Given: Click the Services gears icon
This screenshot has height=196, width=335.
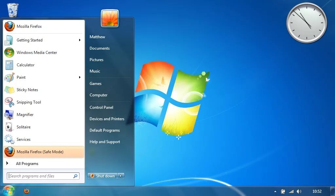Looking at the screenshot, I should 9,139.
